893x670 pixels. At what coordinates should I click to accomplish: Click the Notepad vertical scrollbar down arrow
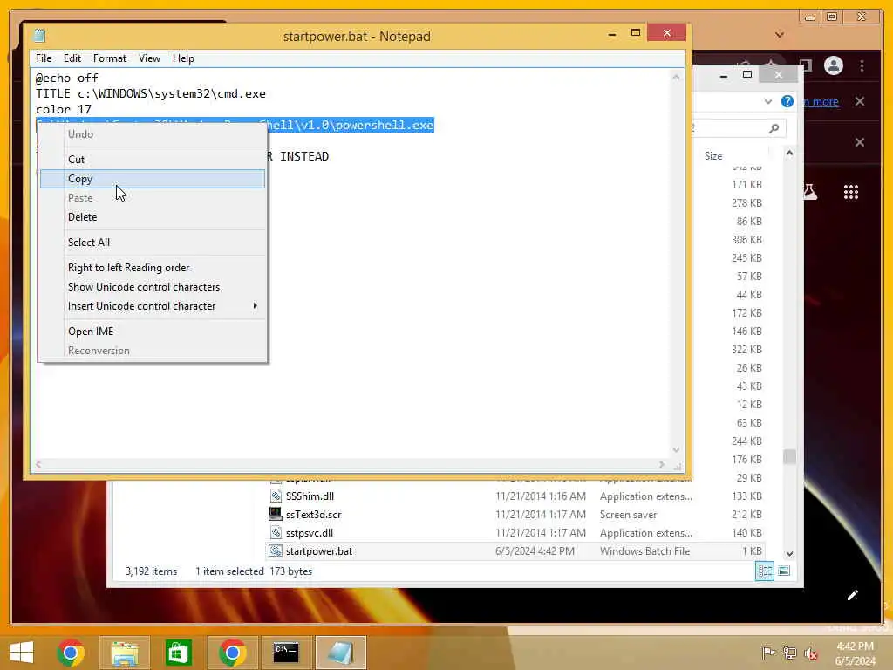click(676, 449)
